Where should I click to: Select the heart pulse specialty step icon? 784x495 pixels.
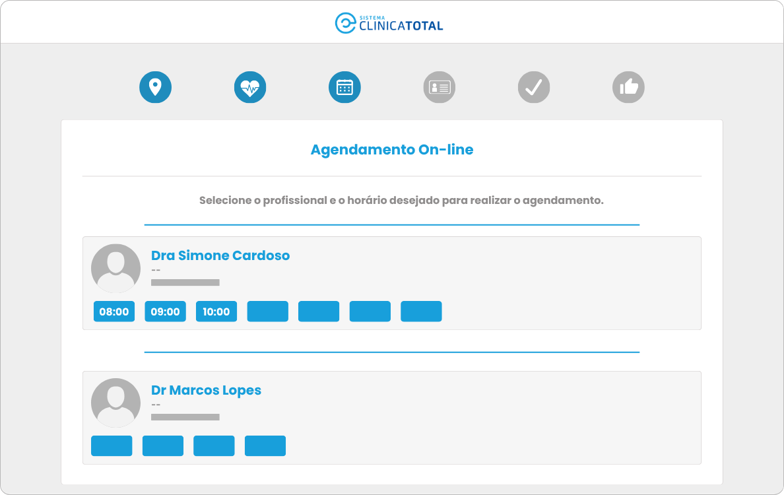point(250,87)
